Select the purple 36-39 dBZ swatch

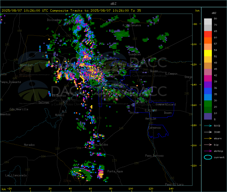pyautogui.click(x=208, y=85)
